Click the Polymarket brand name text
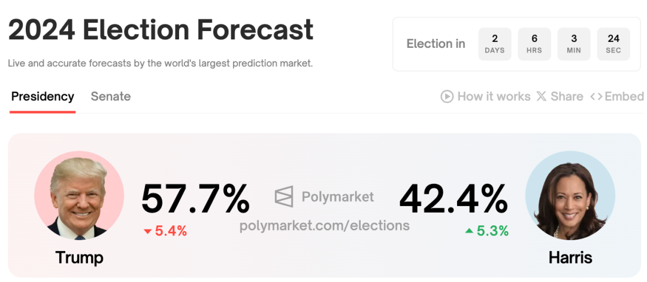The height and width of the screenshot is (282, 647). point(338,197)
